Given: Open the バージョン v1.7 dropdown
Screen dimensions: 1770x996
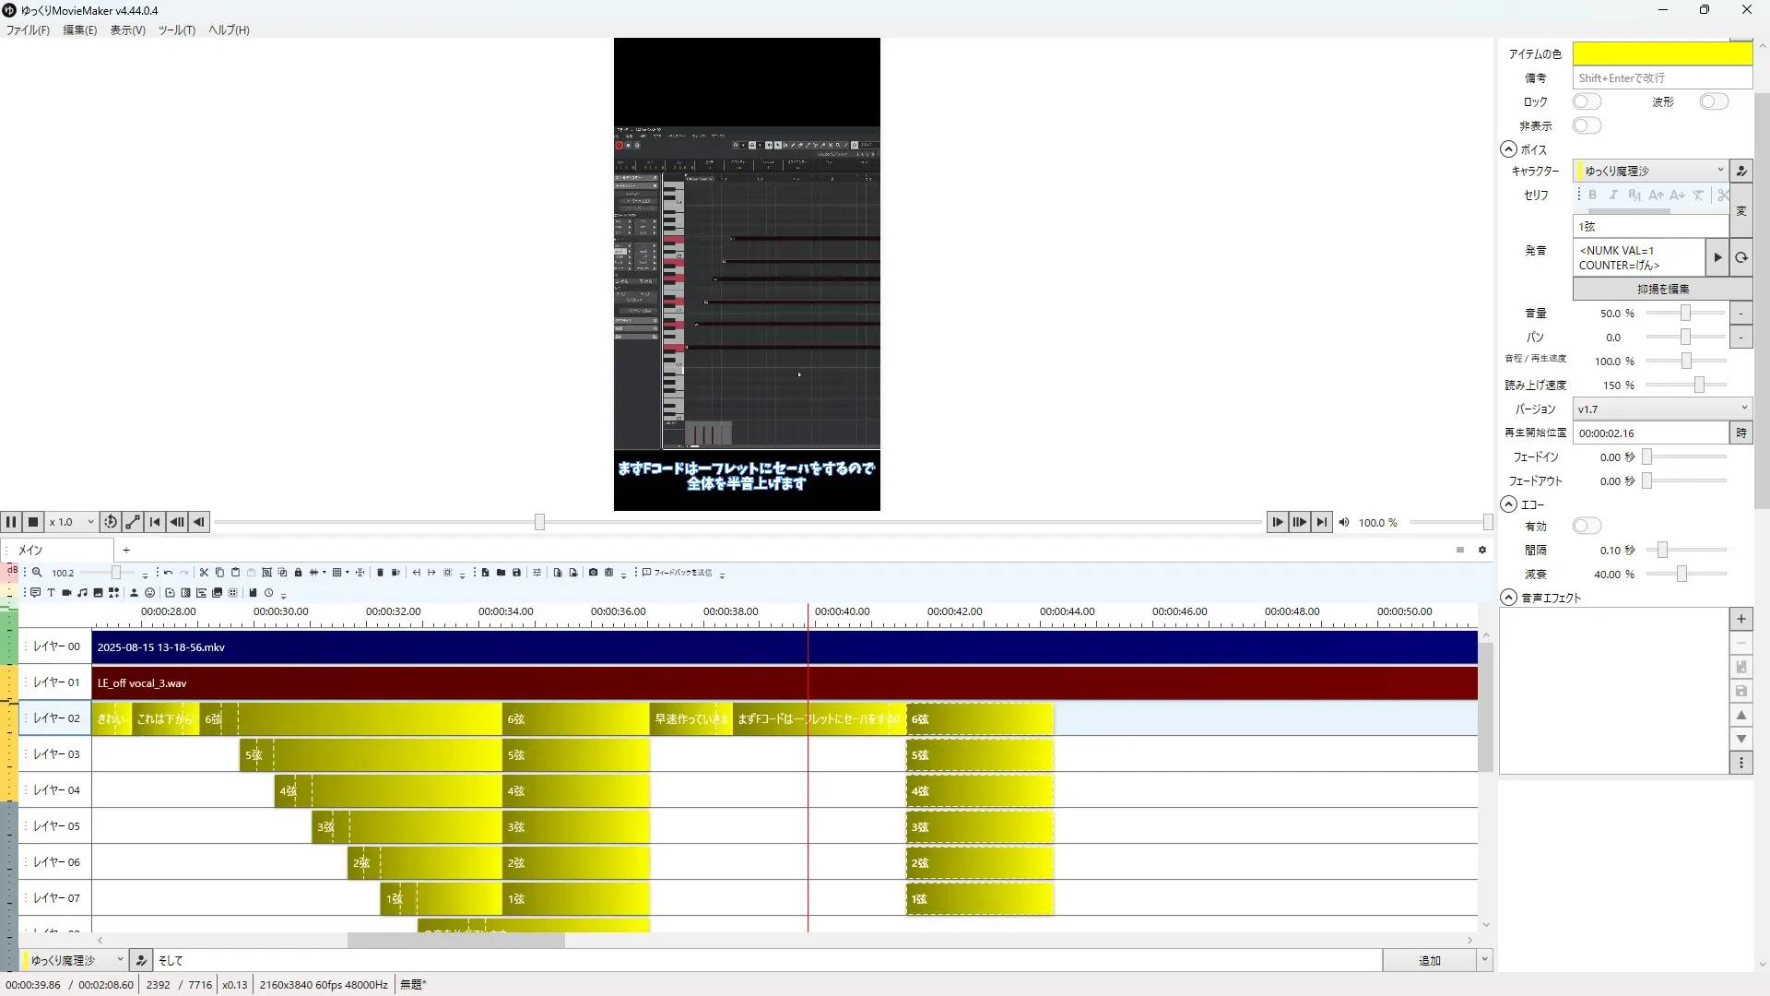Looking at the screenshot, I should tap(1661, 409).
